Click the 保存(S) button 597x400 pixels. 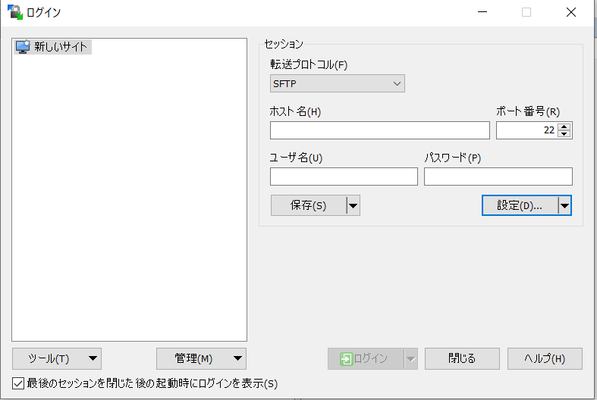point(309,206)
